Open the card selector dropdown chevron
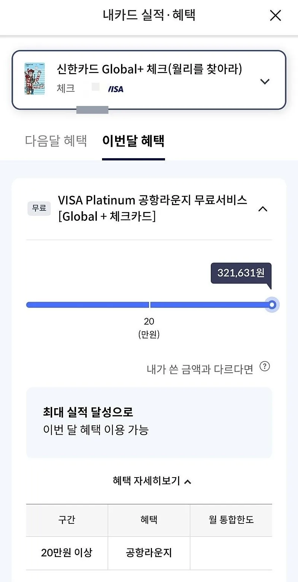 click(x=264, y=81)
